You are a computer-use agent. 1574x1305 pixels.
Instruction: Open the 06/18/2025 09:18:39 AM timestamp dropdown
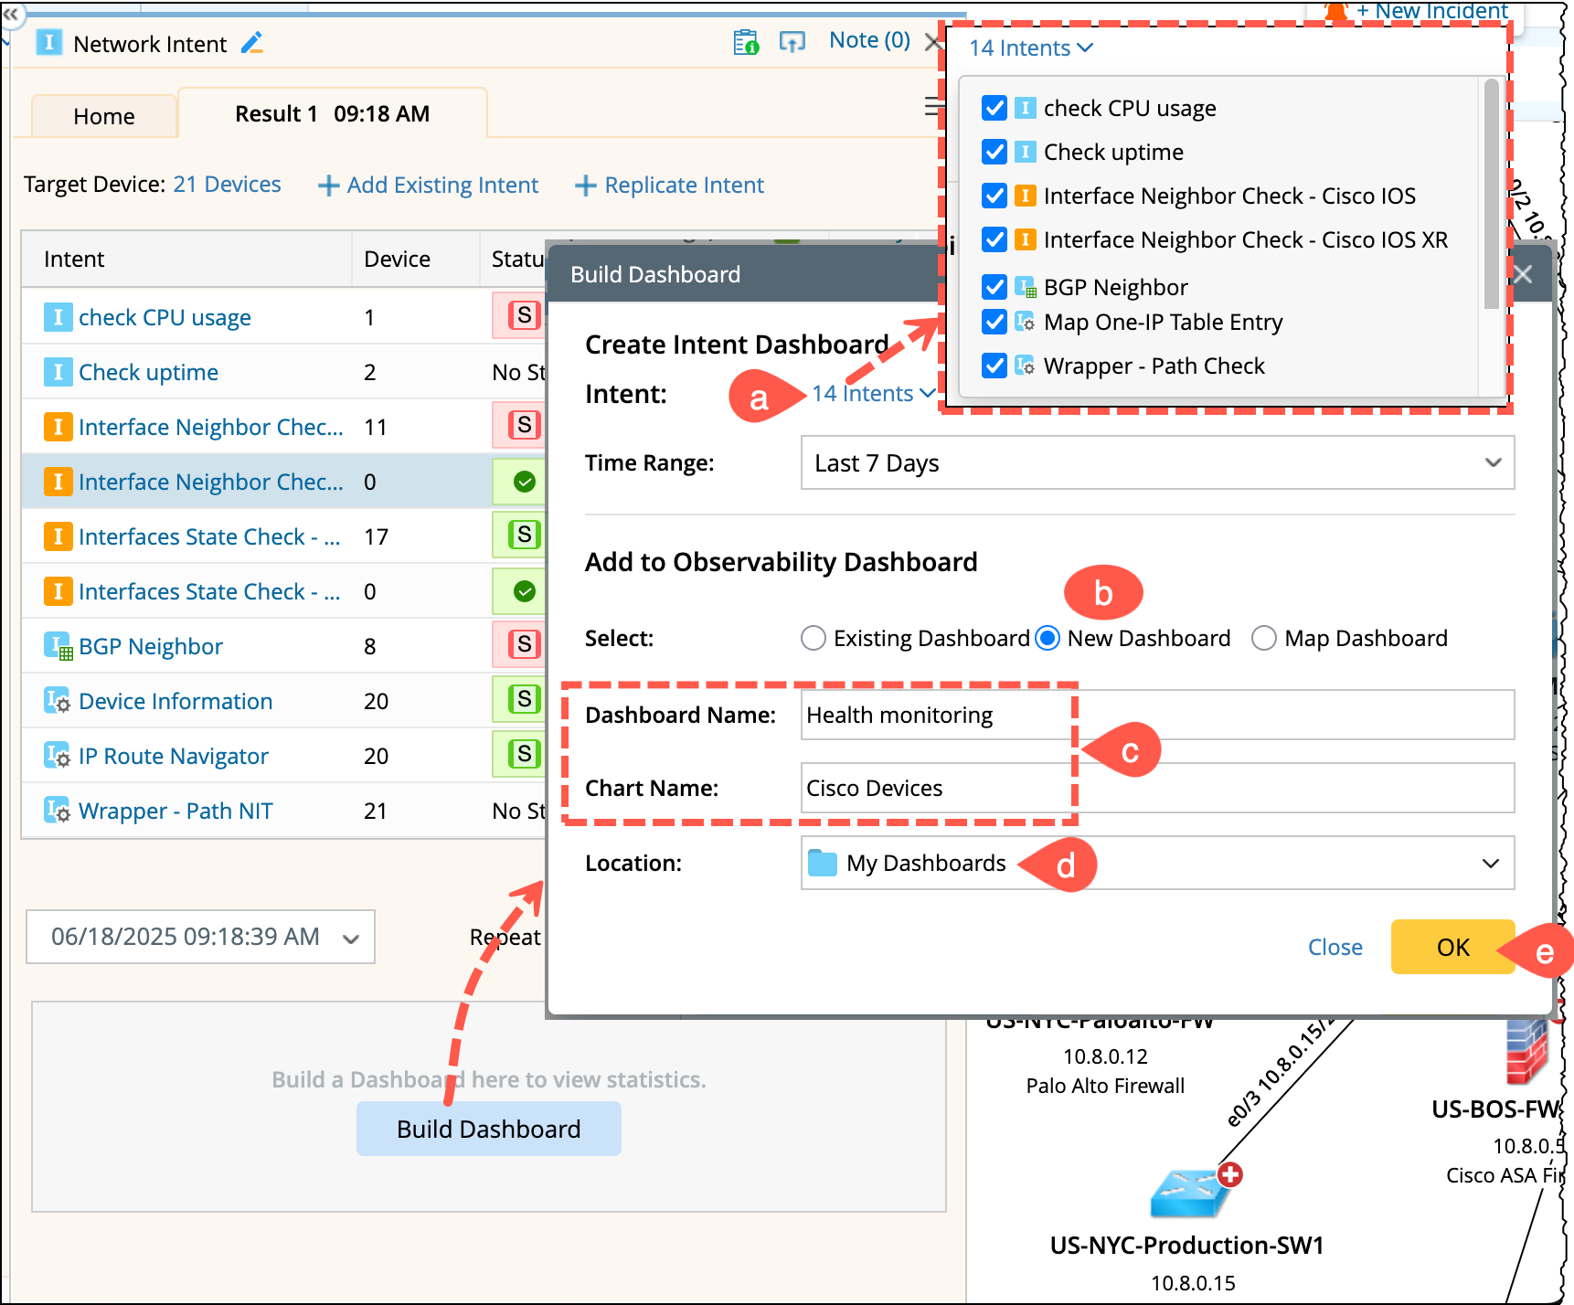(x=200, y=937)
